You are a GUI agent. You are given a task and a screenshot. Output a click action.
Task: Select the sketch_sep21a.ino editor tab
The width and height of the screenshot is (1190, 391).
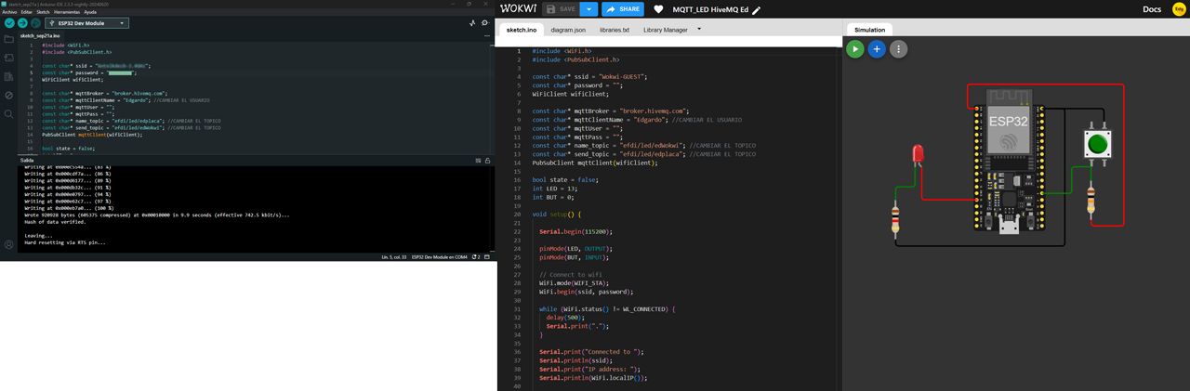tap(40, 35)
